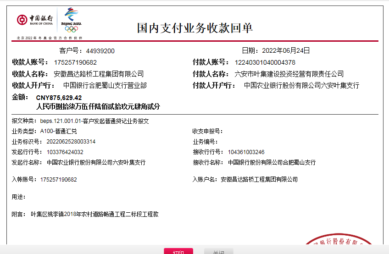Click receiving bank number 104361003246
The height and width of the screenshot is (254, 389).
pos(246,152)
